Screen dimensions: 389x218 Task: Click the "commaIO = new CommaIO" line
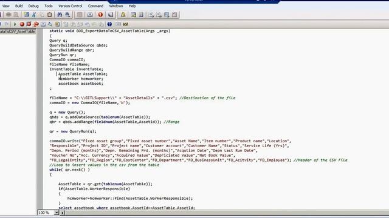89,102
